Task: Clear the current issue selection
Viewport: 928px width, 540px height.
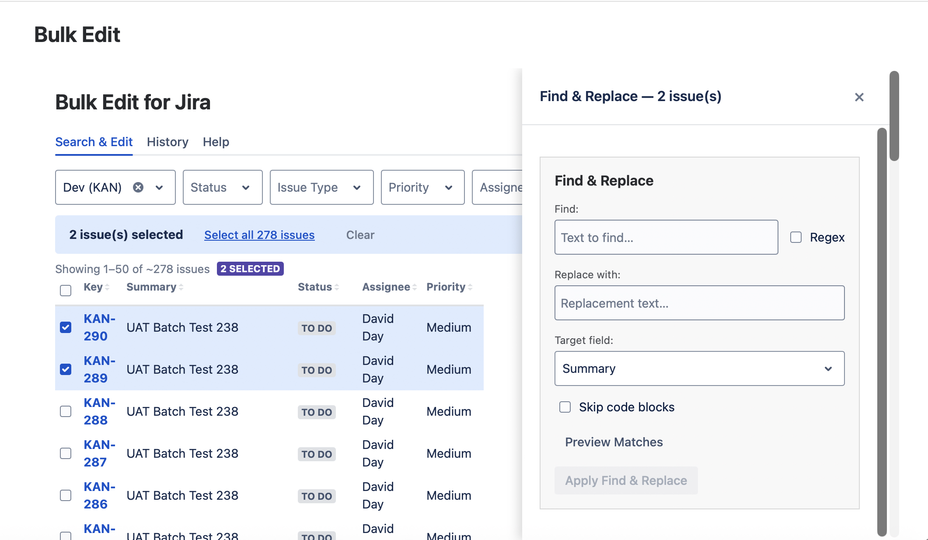Action: tap(360, 235)
